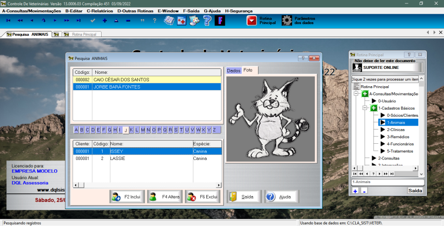Image resolution: width=444 pixels, height=226 pixels.
Task: Click the blue plus expand-all button in Rotina Principal
Action: 355,191
